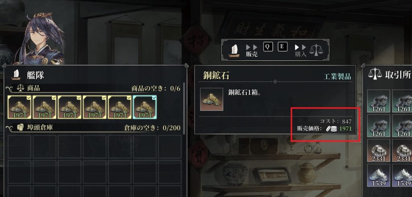Select the E key button
Screen dimensions: 412x197
tap(282, 47)
